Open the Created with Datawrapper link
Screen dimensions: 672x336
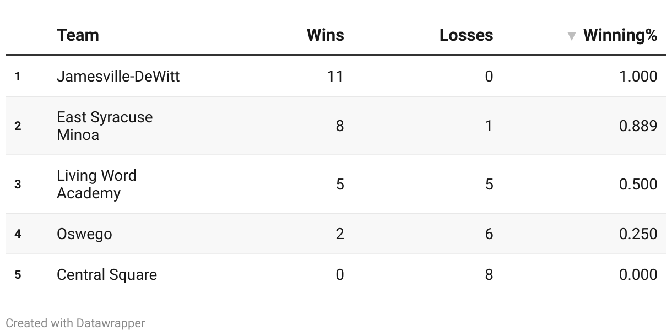75,323
